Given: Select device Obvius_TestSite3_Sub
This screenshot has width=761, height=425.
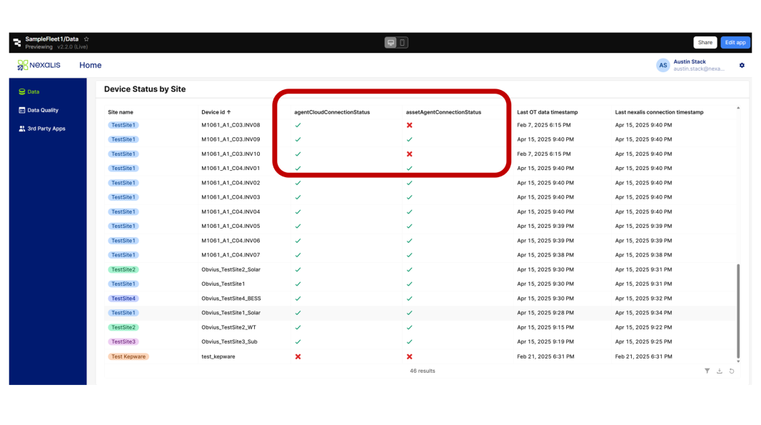Looking at the screenshot, I should (229, 342).
